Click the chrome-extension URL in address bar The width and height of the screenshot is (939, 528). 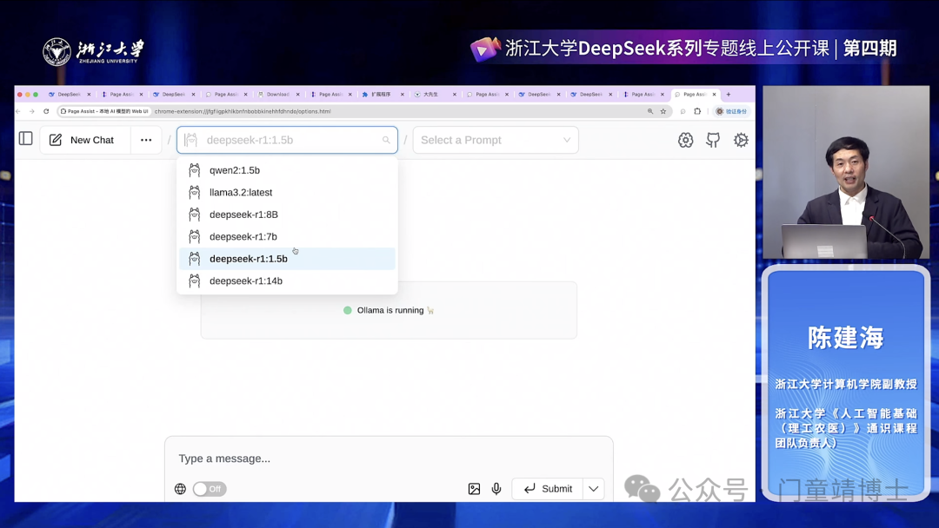point(243,111)
